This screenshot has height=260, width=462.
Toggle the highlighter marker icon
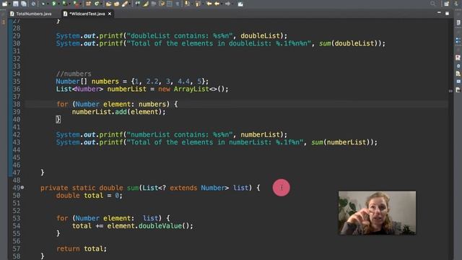coord(146,4)
